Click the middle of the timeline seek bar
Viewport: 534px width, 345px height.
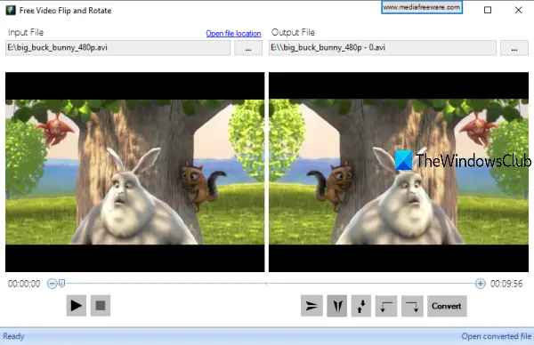266,283
